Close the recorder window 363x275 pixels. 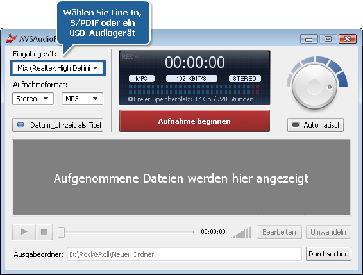click(347, 39)
